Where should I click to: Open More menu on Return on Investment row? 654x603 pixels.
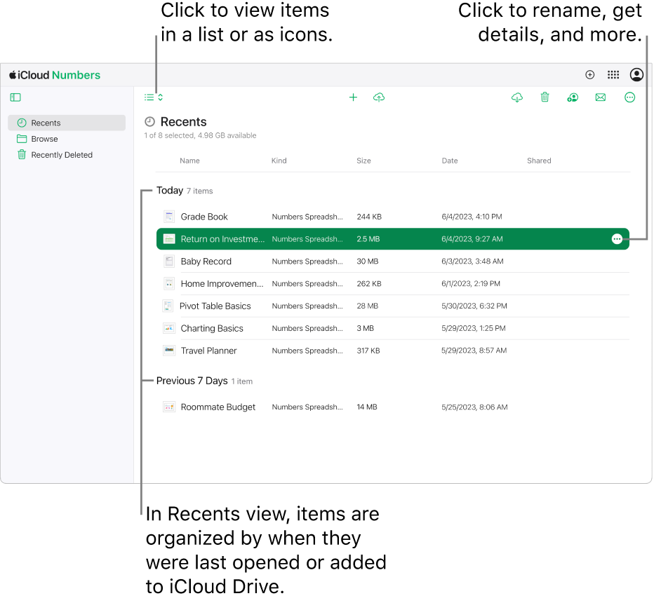(x=617, y=239)
